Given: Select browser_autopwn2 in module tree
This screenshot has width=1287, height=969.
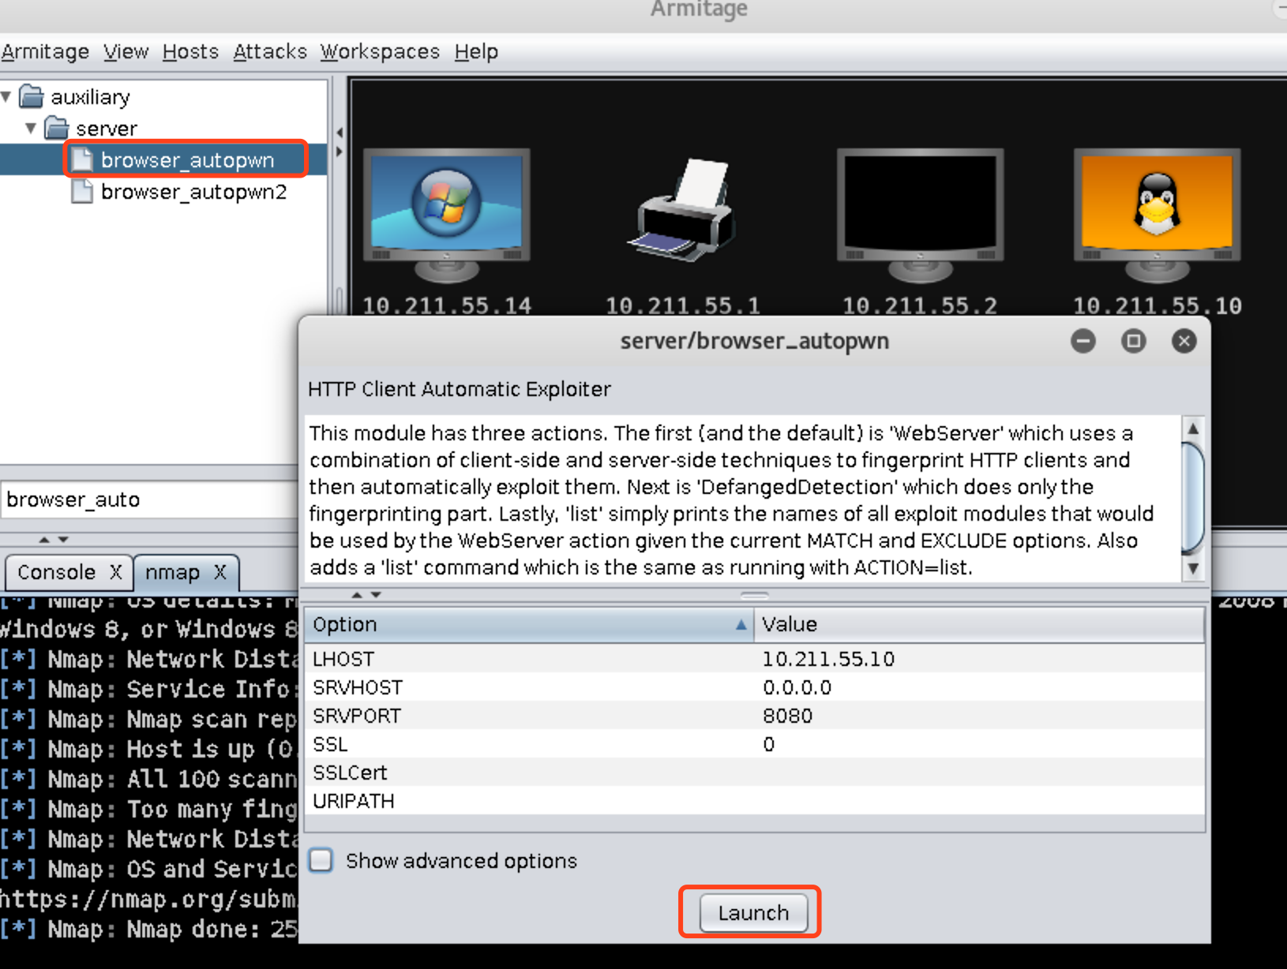Looking at the screenshot, I should click(193, 192).
